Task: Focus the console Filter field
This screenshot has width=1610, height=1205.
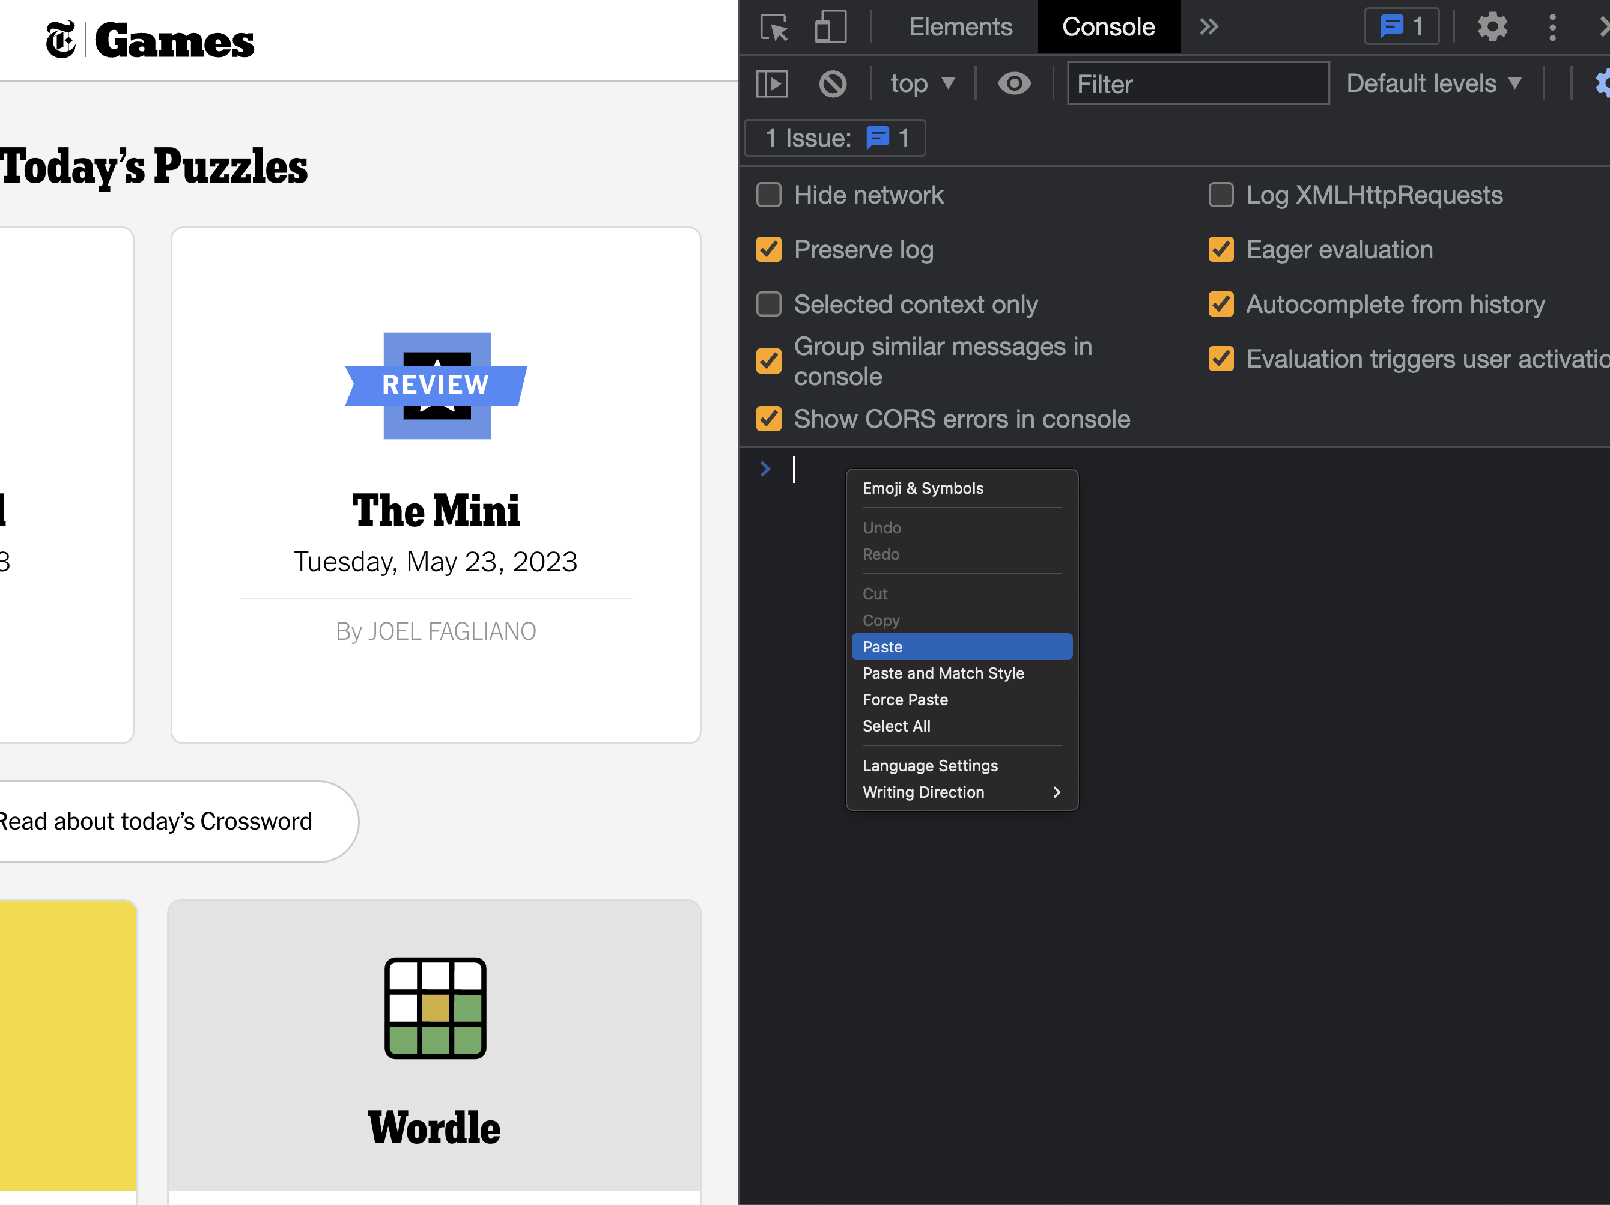Action: click(x=1198, y=83)
